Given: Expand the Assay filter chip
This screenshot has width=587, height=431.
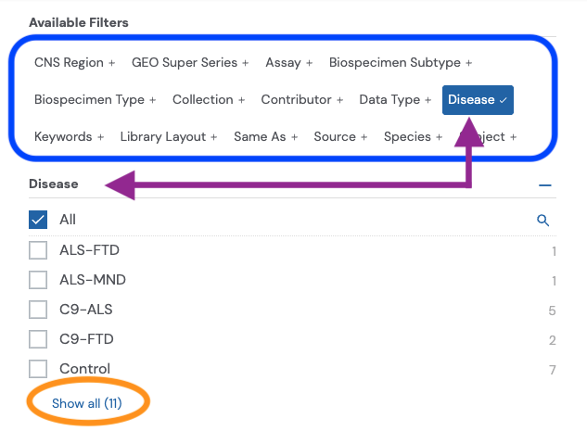Looking at the screenshot, I should (288, 63).
